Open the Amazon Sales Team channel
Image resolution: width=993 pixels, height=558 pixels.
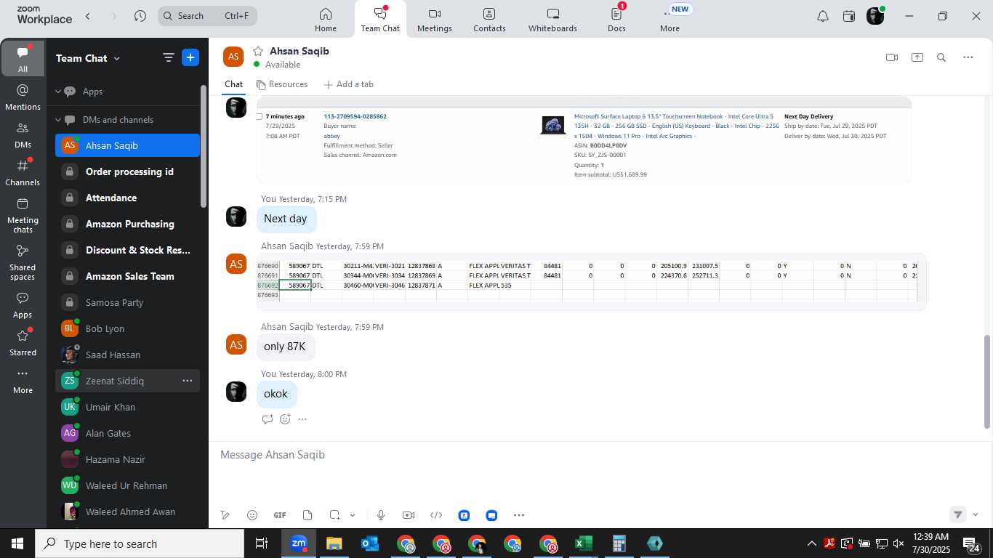127,276
